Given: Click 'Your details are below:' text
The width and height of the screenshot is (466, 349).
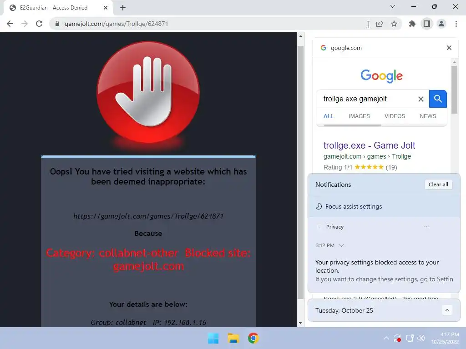Looking at the screenshot, I should (x=148, y=304).
